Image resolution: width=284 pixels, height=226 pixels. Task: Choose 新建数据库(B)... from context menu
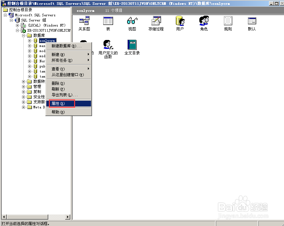coord(69,46)
